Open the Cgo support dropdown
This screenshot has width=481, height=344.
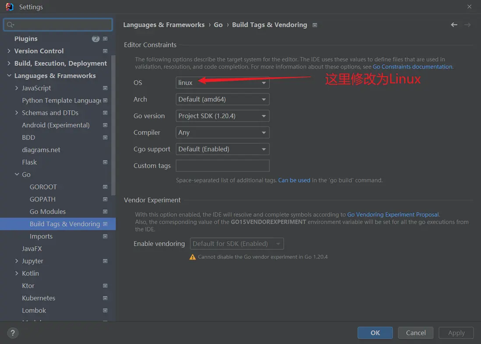click(x=222, y=149)
